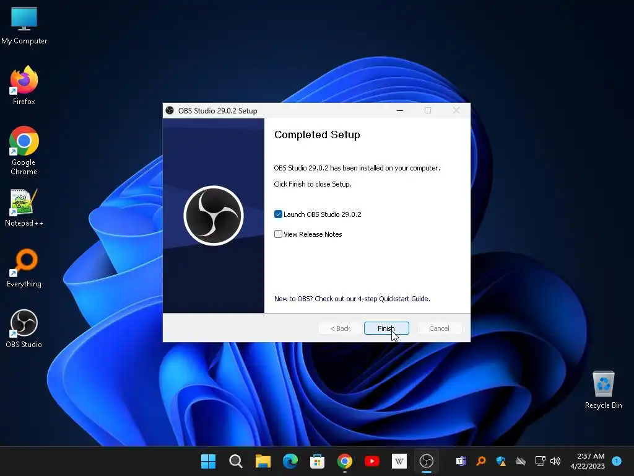Open File Explorer from the taskbar
Screen dimensions: 634x476
263,461
